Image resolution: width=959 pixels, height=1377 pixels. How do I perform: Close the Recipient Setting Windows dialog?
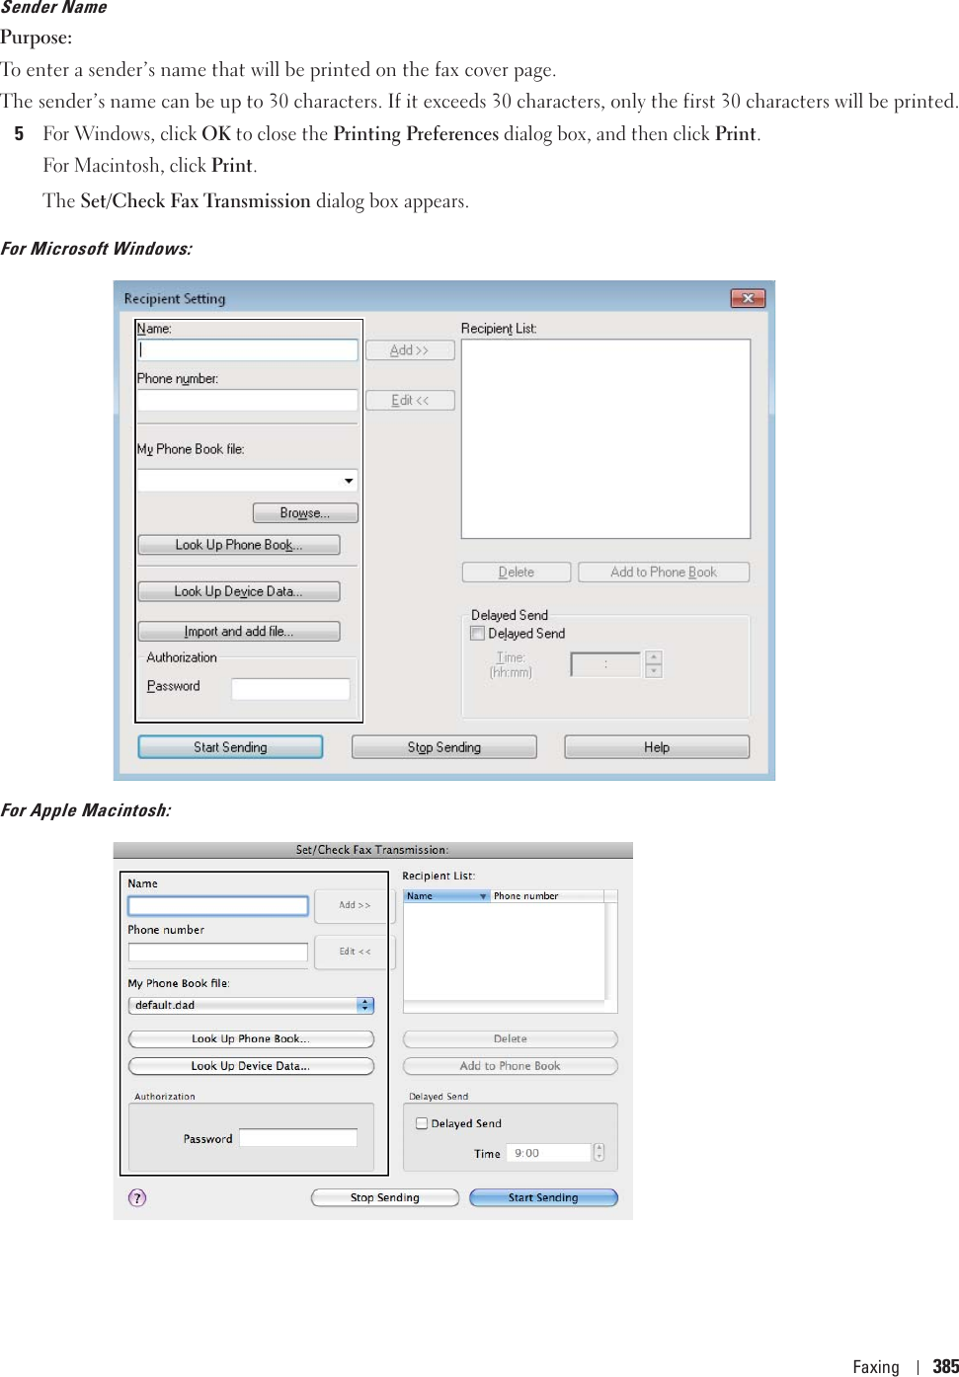(x=748, y=298)
